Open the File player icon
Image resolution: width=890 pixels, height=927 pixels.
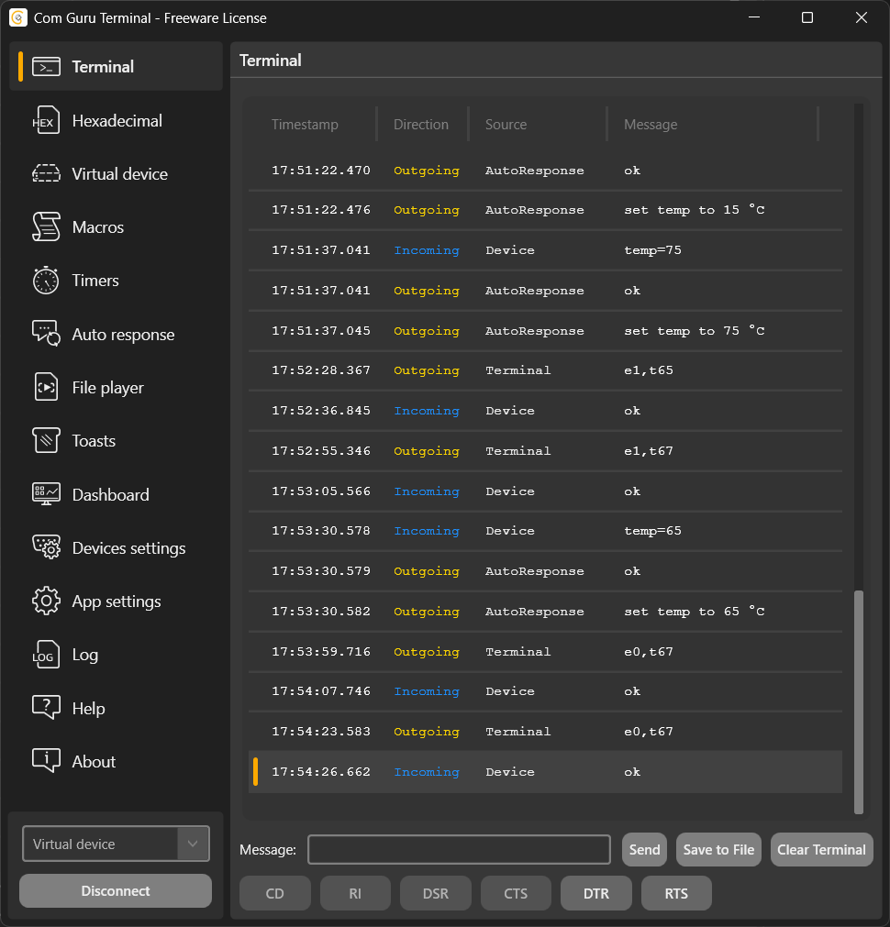(45, 388)
